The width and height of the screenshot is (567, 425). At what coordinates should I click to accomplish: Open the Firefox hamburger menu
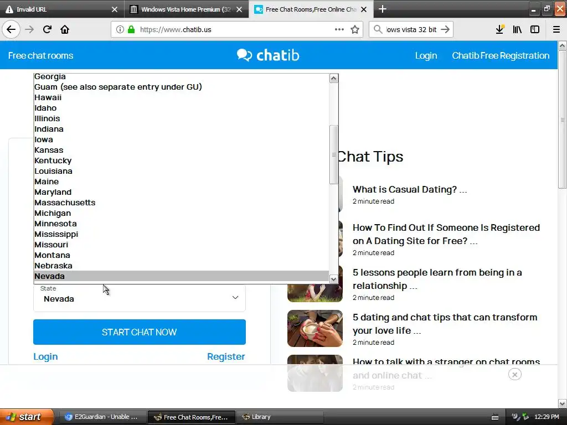(x=556, y=29)
